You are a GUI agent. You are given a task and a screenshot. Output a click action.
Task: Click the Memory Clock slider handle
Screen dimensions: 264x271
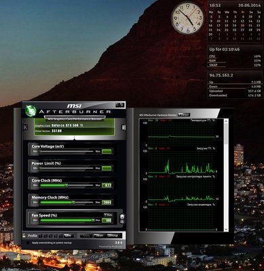[x=73, y=203]
